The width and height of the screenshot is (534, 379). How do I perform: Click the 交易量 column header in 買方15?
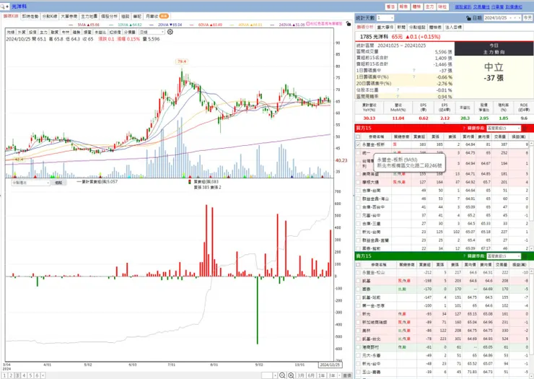[x=500, y=136]
